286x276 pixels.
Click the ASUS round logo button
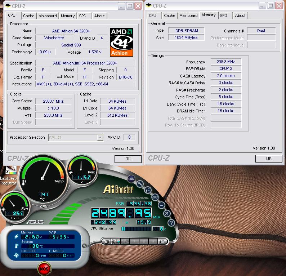pos(155,197)
